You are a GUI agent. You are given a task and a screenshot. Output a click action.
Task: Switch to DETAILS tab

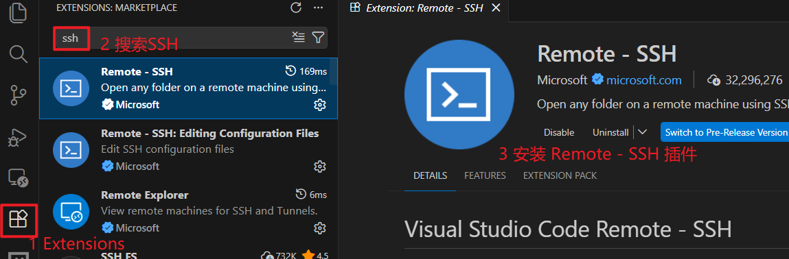pos(431,175)
